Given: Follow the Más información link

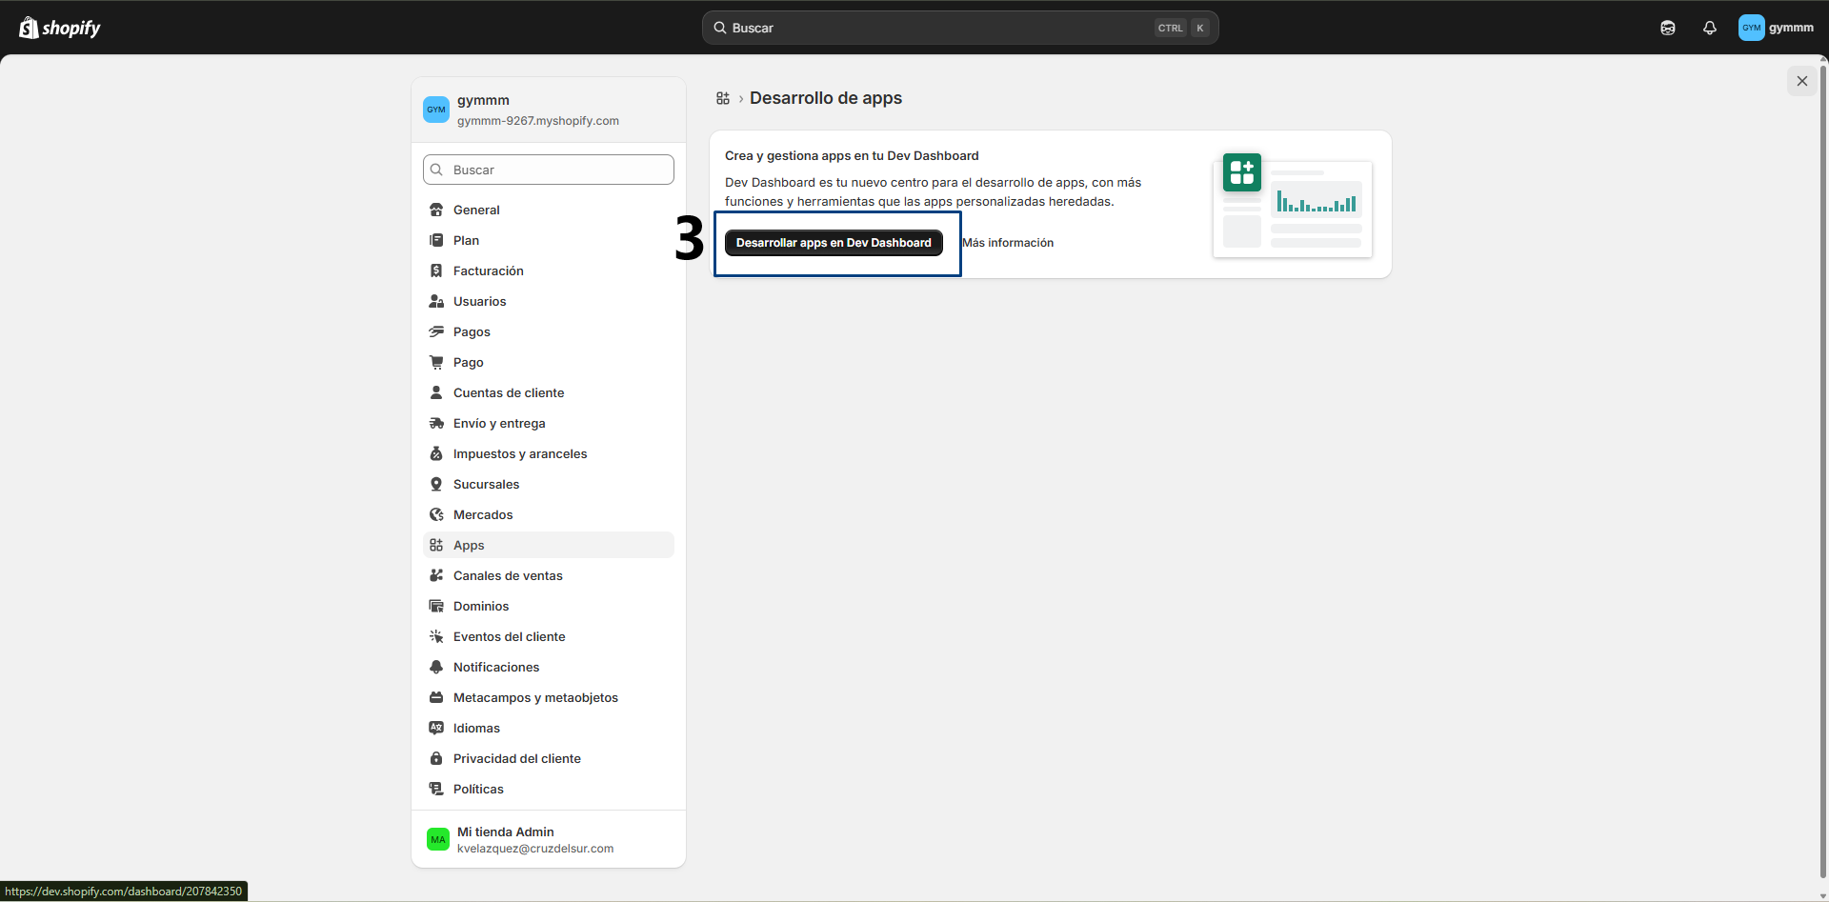Looking at the screenshot, I should tap(1008, 243).
